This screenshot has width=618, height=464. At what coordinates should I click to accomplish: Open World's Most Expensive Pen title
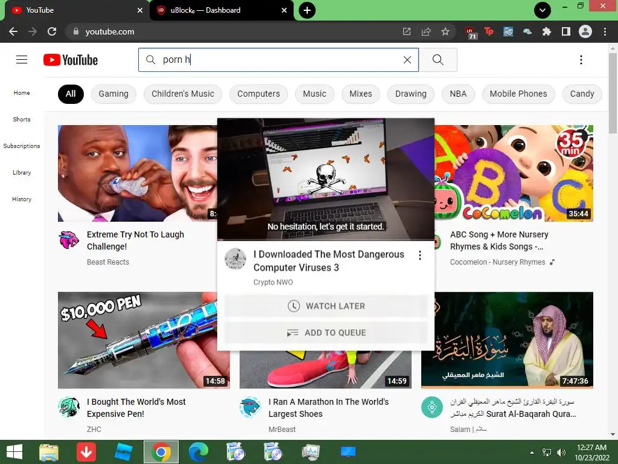tap(136, 408)
